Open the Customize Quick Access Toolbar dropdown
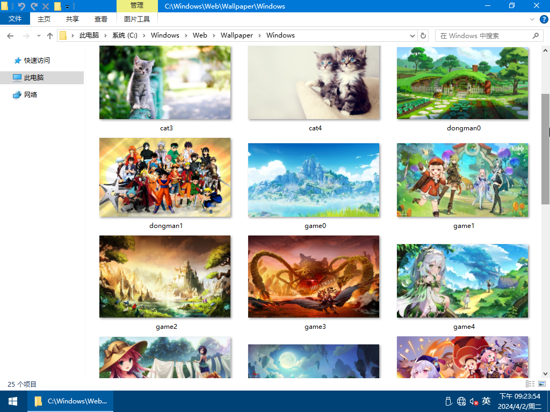This screenshot has width=550, height=412. pos(67,7)
